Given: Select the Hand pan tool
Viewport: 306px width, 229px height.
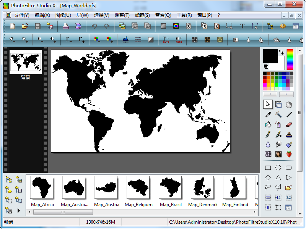Looking at the screenshot, I should click(289, 104).
